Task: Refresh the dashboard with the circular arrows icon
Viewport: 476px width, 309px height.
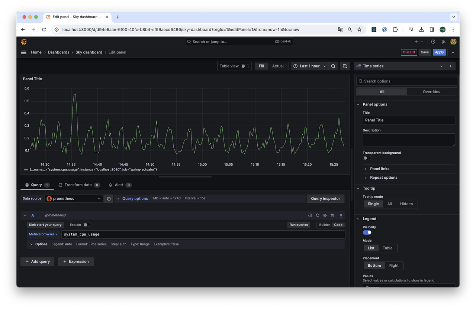Action: point(345,66)
